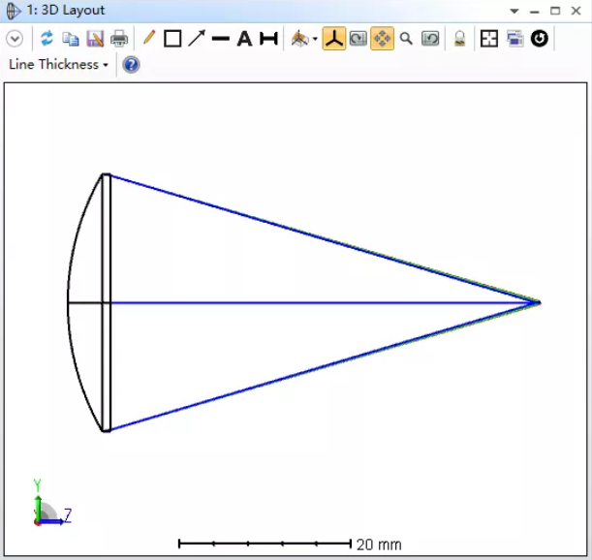Toggle the highlighted axis orientation button
The image size is (592, 560).
(x=334, y=39)
